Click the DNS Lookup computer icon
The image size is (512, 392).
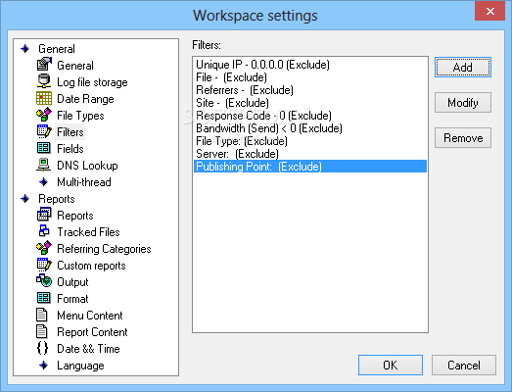click(44, 165)
